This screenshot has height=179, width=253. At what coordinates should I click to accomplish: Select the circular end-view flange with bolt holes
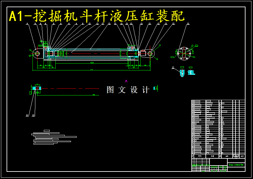tap(184, 54)
